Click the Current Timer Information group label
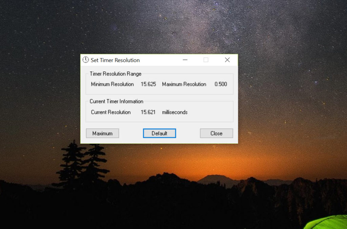 click(x=116, y=101)
